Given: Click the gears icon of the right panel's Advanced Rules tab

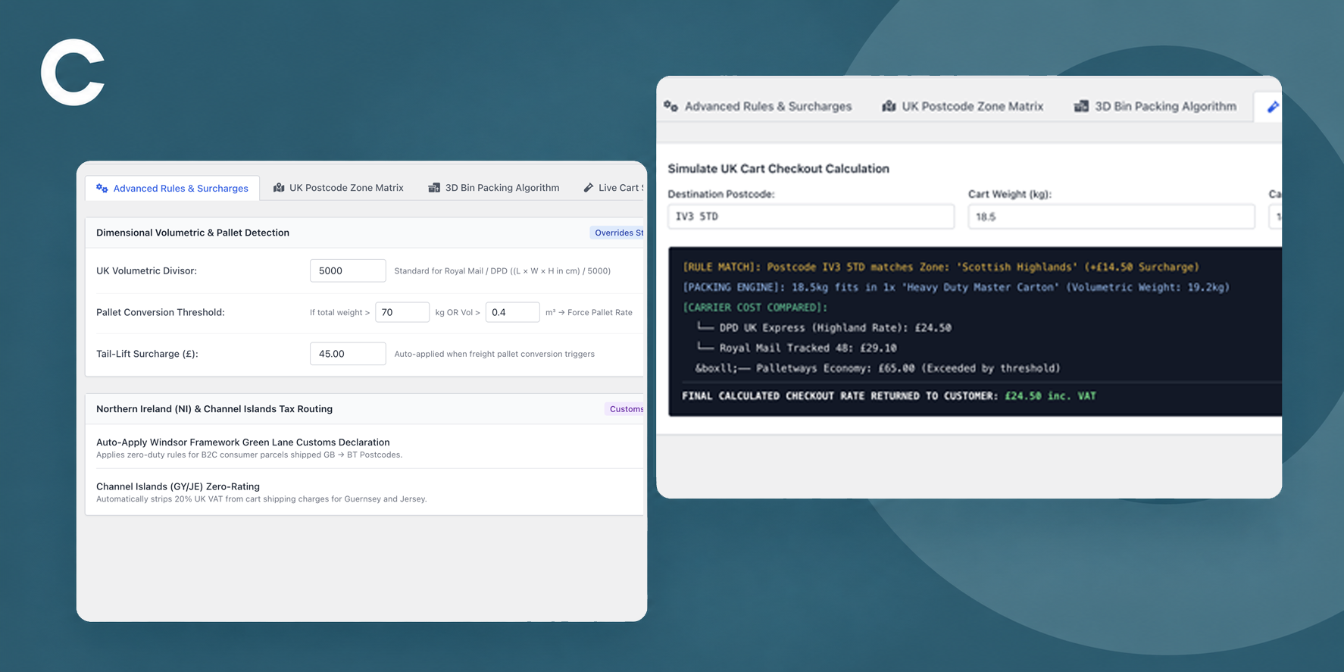Looking at the screenshot, I should coord(670,106).
